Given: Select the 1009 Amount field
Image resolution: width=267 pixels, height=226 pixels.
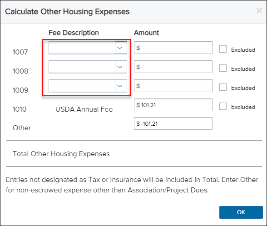Looking at the screenshot, I should [173, 86].
